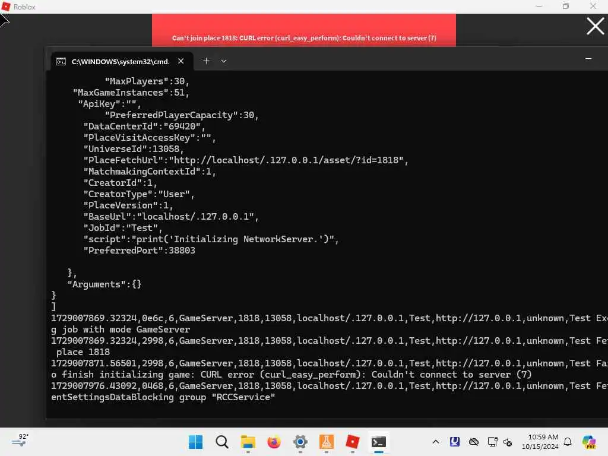Open the notifications bell
608x456 pixels.
568,442
